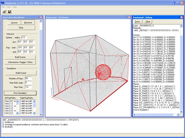185x138 pixels.
Task: Click Debug log scroll-right arrow
Action: [x=178, y=115]
